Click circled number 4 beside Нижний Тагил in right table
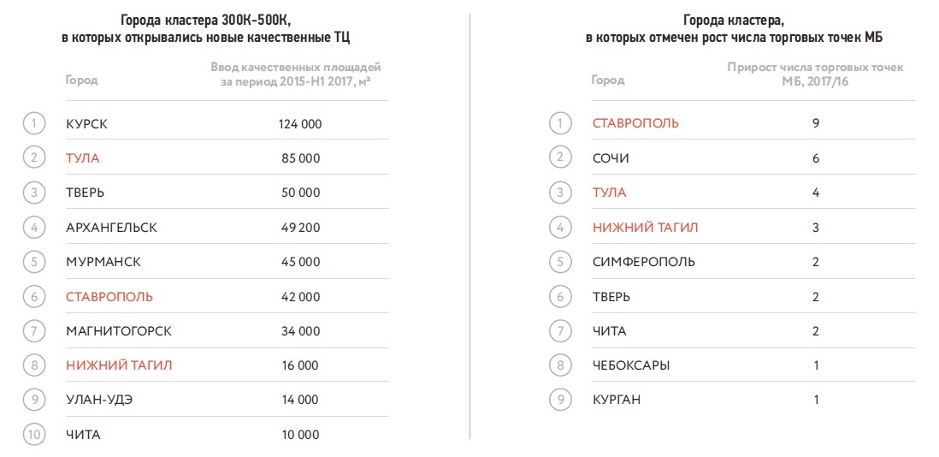This screenshot has height=457, width=939. pos(560,228)
